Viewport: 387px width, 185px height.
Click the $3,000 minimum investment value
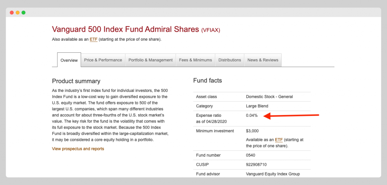pyautogui.click(x=252, y=131)
